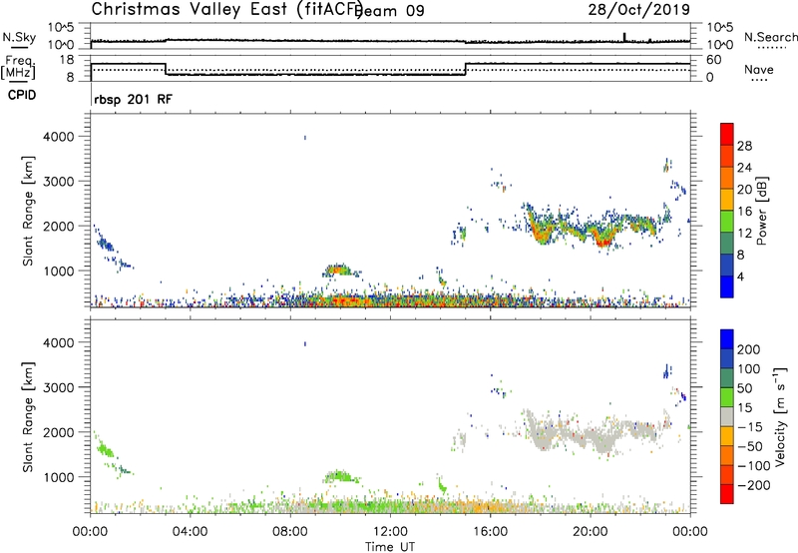This screenshot has width=798, height=553.
Task: Click the 'CPID' label
Action: pyautogui.click(x=22, y=95)
